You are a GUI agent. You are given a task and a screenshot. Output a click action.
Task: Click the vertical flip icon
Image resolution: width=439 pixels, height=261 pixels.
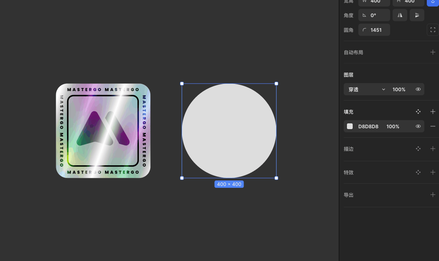[417, 15]
